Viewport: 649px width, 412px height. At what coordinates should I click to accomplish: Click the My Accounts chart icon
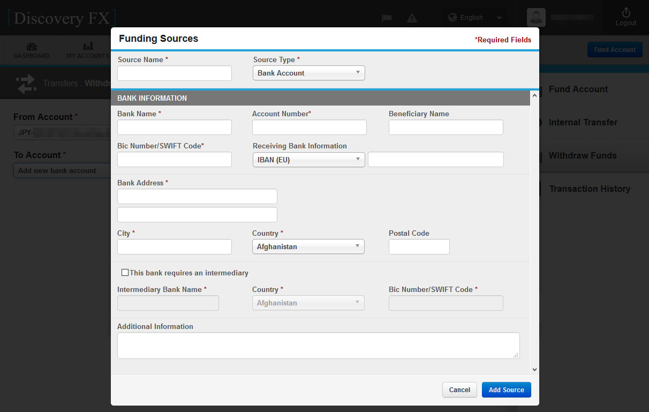tap(88, 47)
